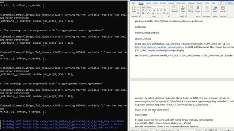Image resolution: width=234 pixels, height=131 pixels.
Task: Apply Text Effects blue A icon
Action: 143,13
